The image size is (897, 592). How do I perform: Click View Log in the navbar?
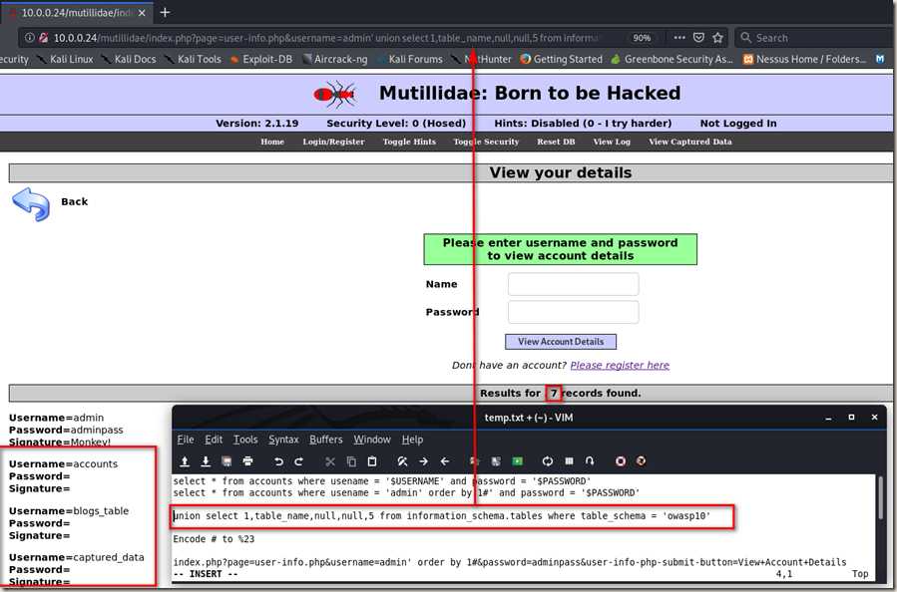(x=612, y=142)
